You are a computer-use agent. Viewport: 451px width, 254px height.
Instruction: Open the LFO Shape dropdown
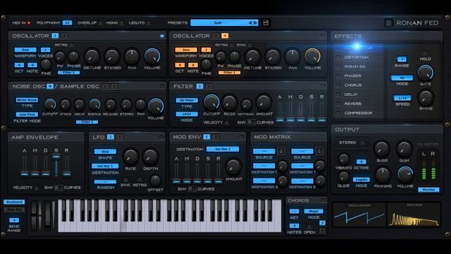105,152
